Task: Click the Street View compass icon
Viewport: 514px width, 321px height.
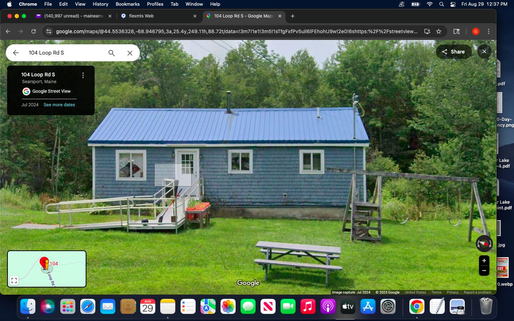Action: (x=484, y=244)
